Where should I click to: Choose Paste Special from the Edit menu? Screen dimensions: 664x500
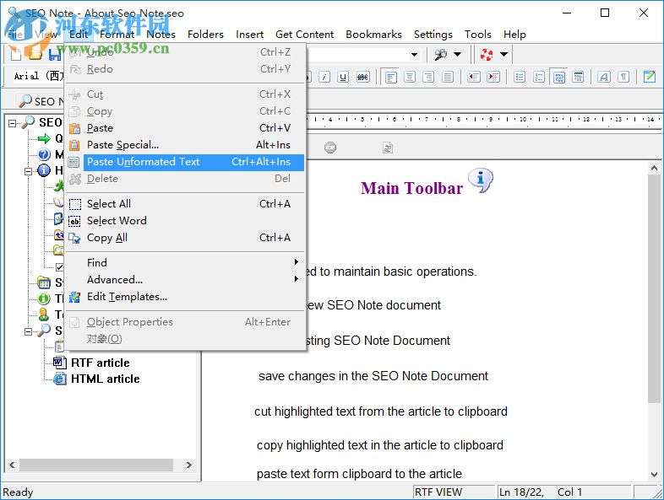tap(186, 145)
